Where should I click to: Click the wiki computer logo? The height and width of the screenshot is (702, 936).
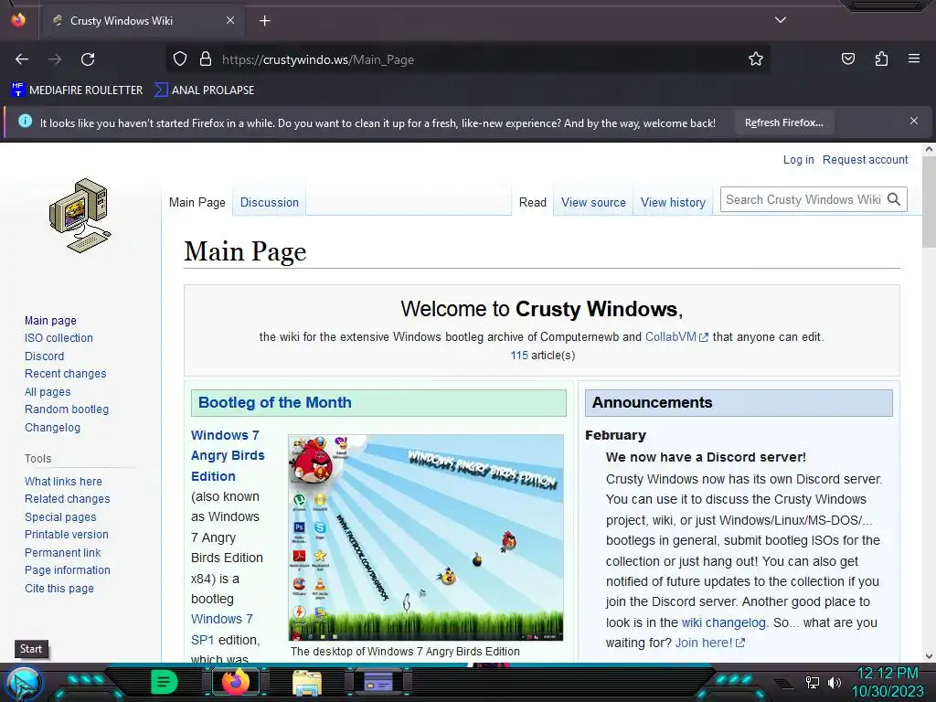[x=80, y=216]
